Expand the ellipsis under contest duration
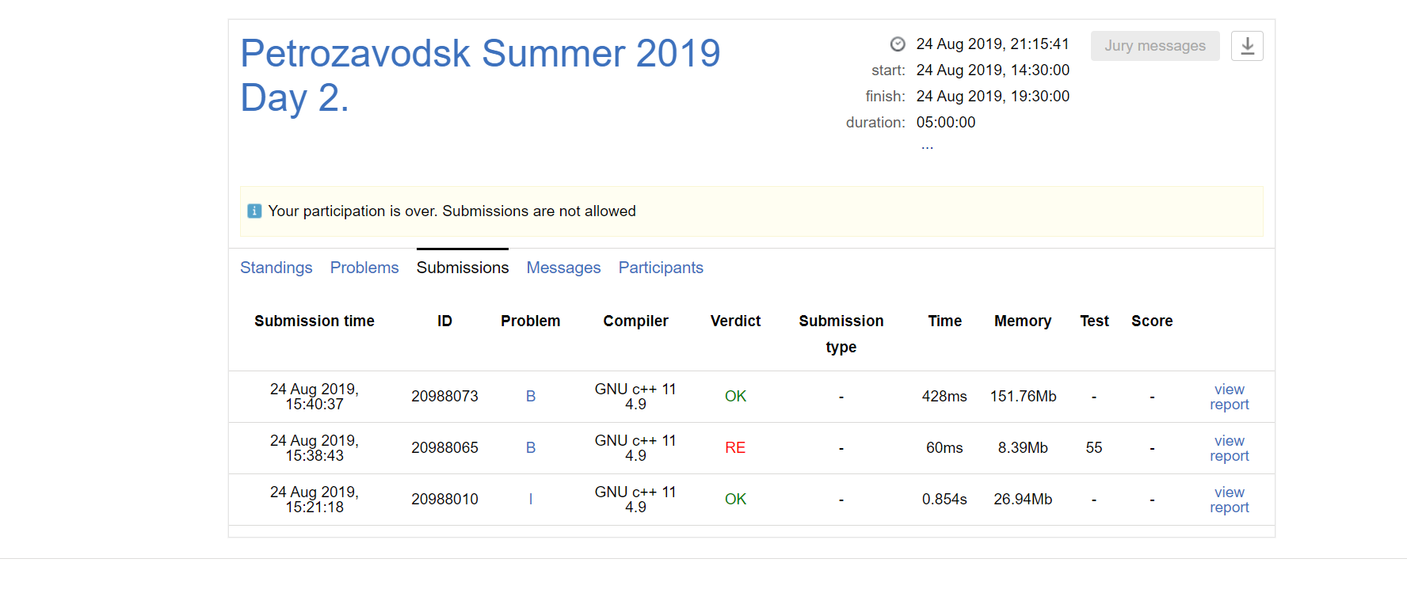 (927, 146)
